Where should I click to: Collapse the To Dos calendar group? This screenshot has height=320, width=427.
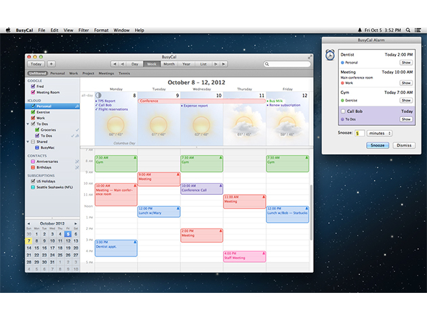click(28, 124)
